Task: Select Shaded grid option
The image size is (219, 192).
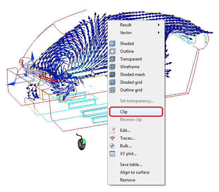Action: point(136,82)
